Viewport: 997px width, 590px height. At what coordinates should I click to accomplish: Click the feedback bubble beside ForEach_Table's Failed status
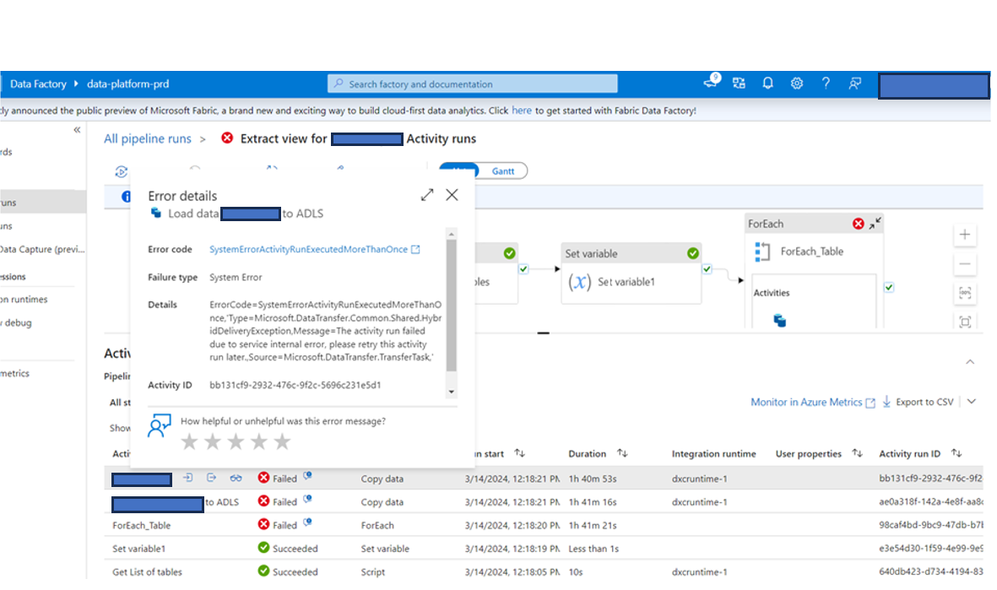[306, 522]
